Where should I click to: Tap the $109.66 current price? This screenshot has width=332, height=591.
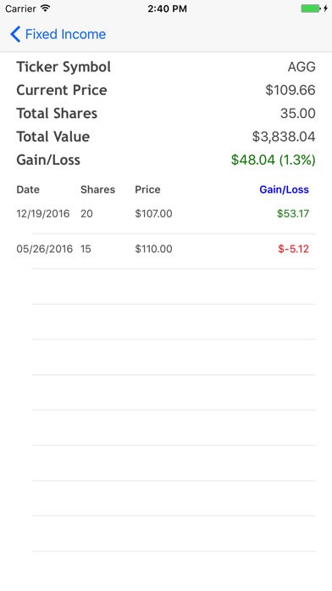tap(290, 90)
